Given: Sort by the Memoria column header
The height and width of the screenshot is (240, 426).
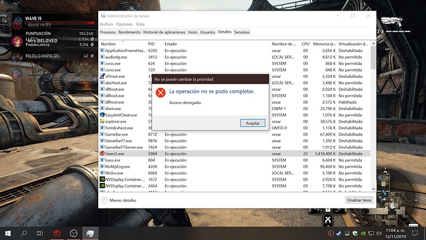Looking at the screenshot, I should (324, 44).
